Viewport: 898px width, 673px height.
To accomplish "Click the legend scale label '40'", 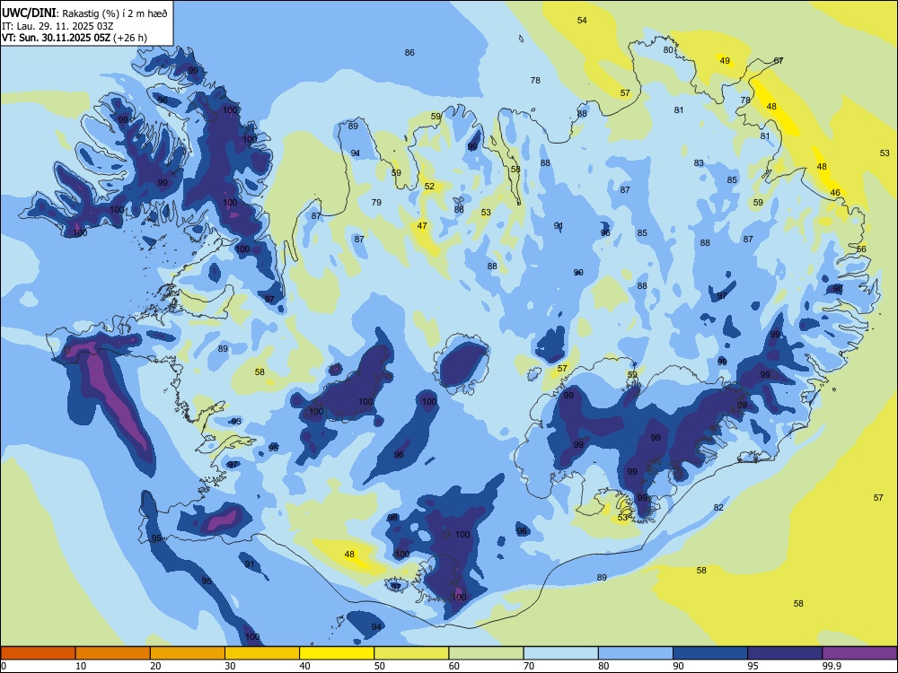I will [304, 666].
